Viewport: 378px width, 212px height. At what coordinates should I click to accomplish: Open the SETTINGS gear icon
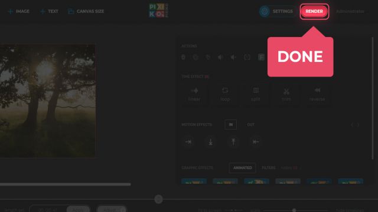click(x=265, y=11)
